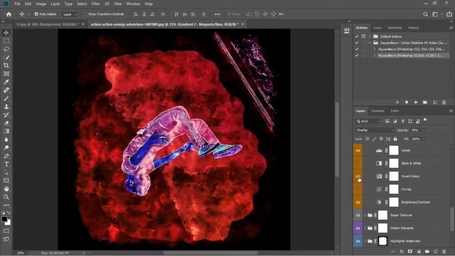This screenshot has width=455, height=256.
Task: Select the Spot Healing Brush tool
Action: [x=6, y=90]
